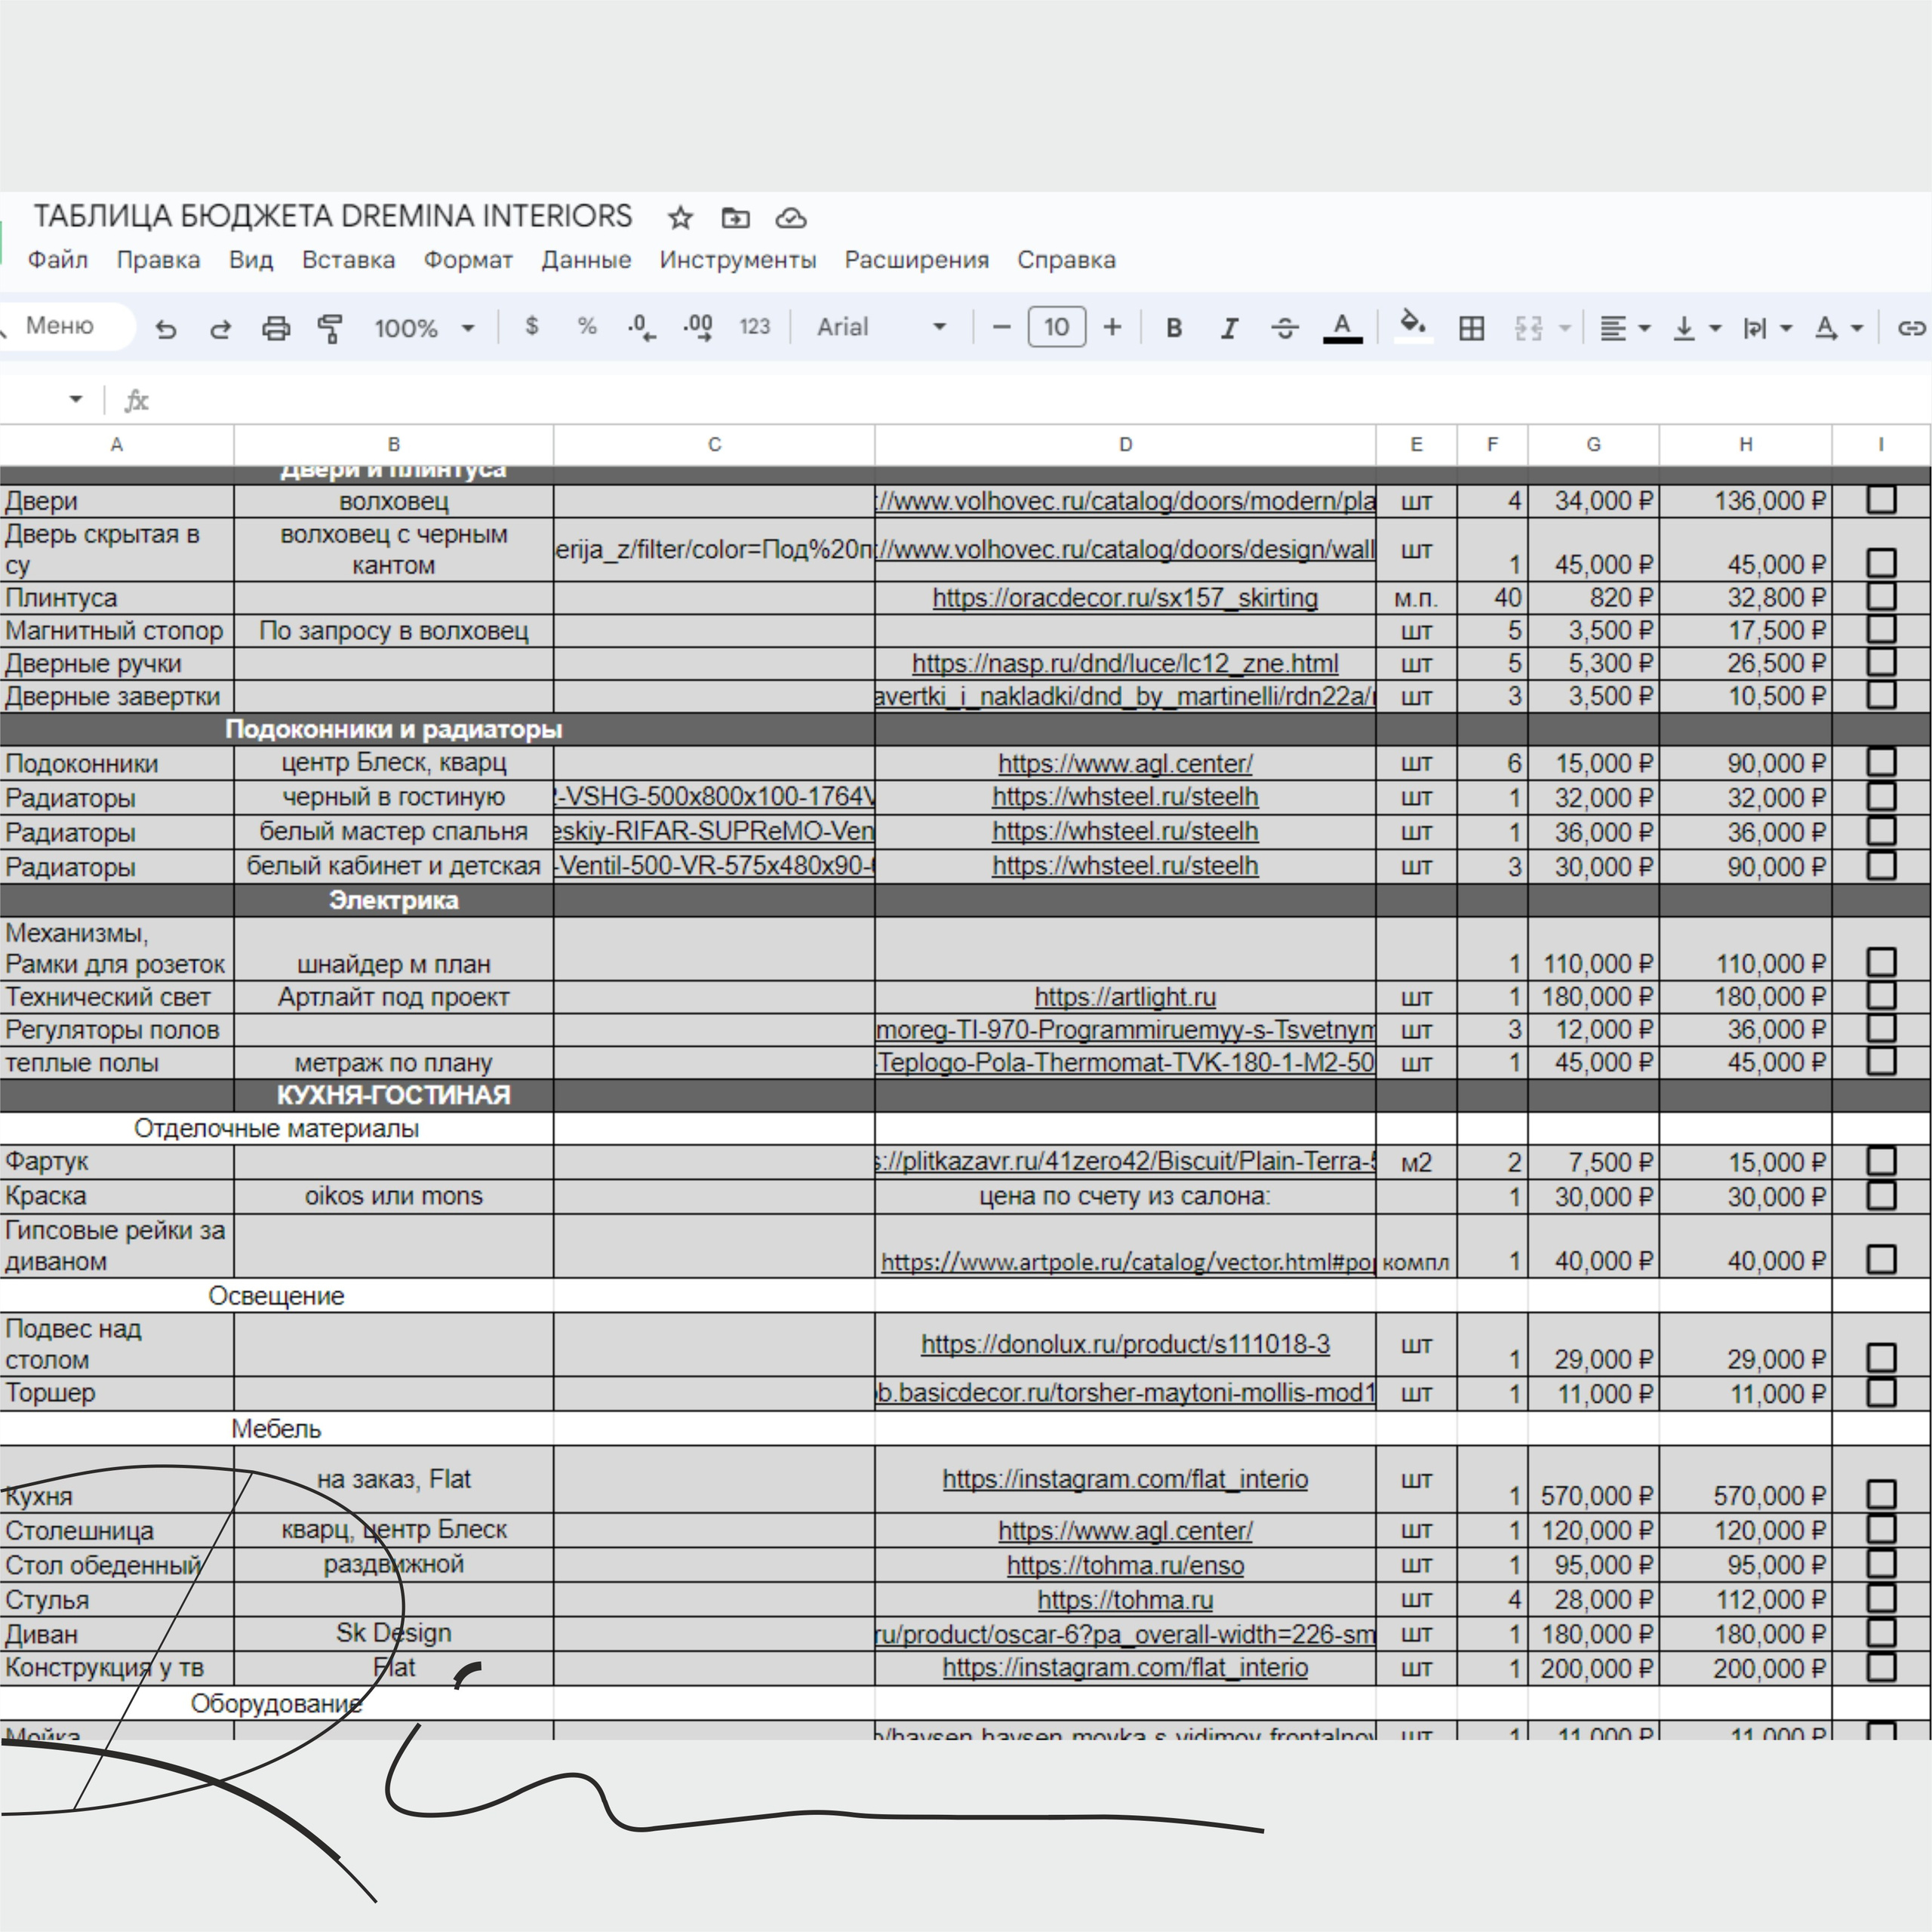Select the paint format roller icon
This screenshot has height=1932, width=1932.
click(x=330, y=328)
